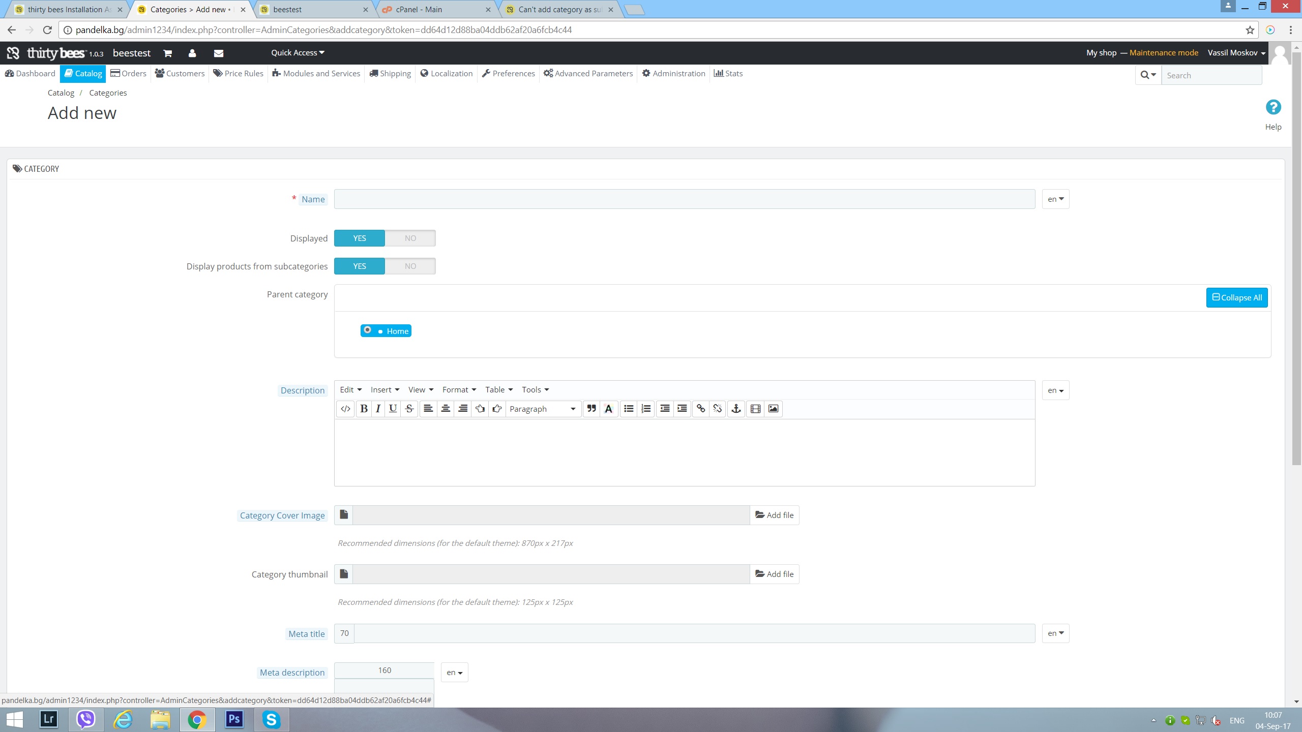Image resolution: width=1302 pixels, height=732 pixels.
Task: Open the text color picker
Action: [x=608, y=409]
